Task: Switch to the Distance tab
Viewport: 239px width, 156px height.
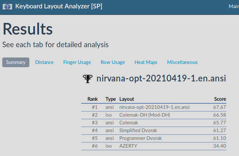Action: coord(44,62)
